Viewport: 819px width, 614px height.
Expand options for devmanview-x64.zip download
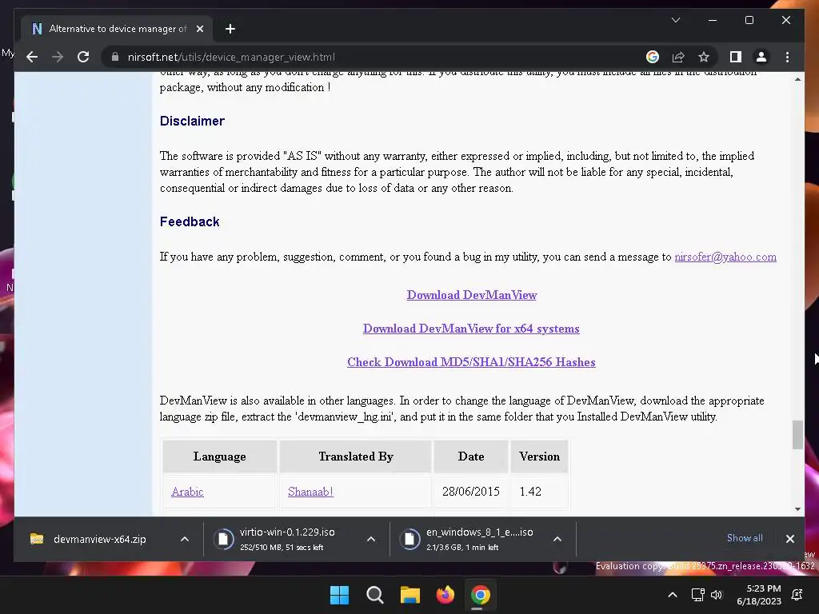coord(185,540)
